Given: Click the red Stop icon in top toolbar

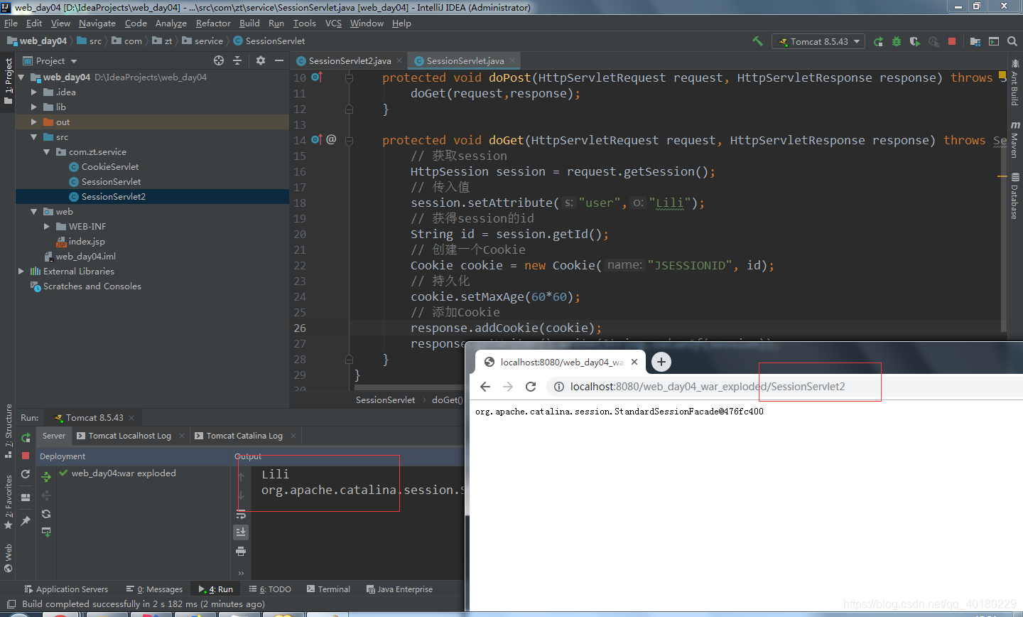Looking at the screenshot, I should click(x=952, y=41).
